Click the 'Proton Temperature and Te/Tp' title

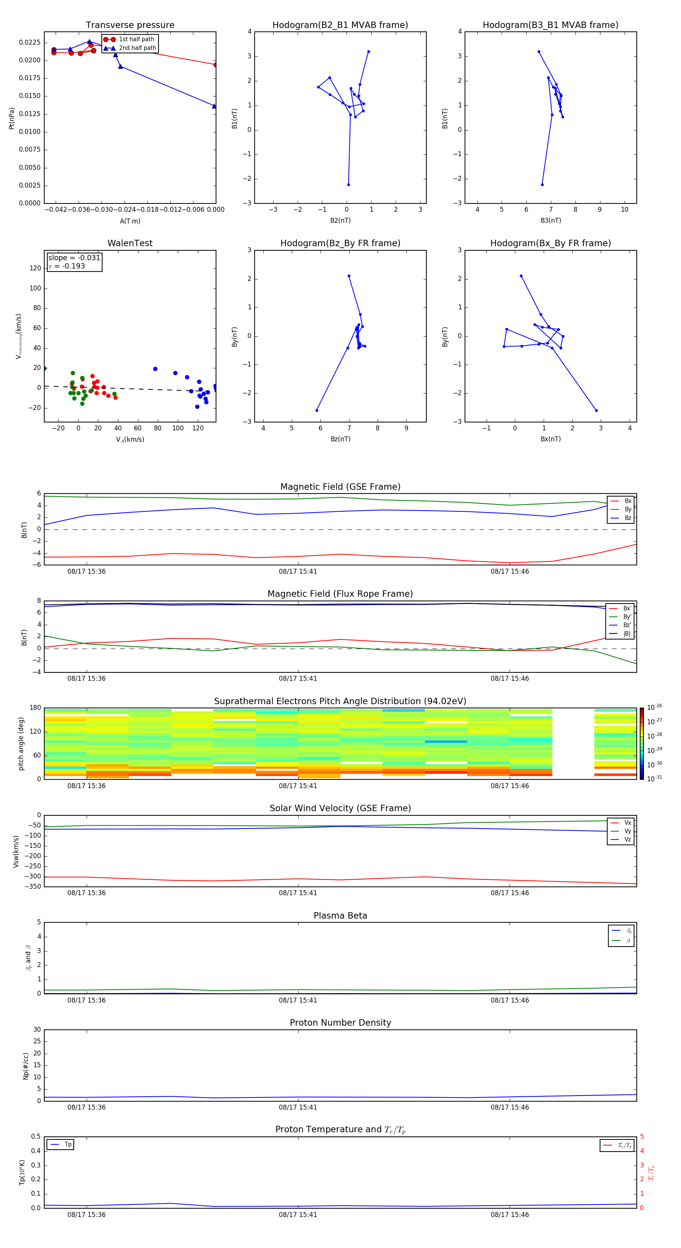(x=340, y=1130)
